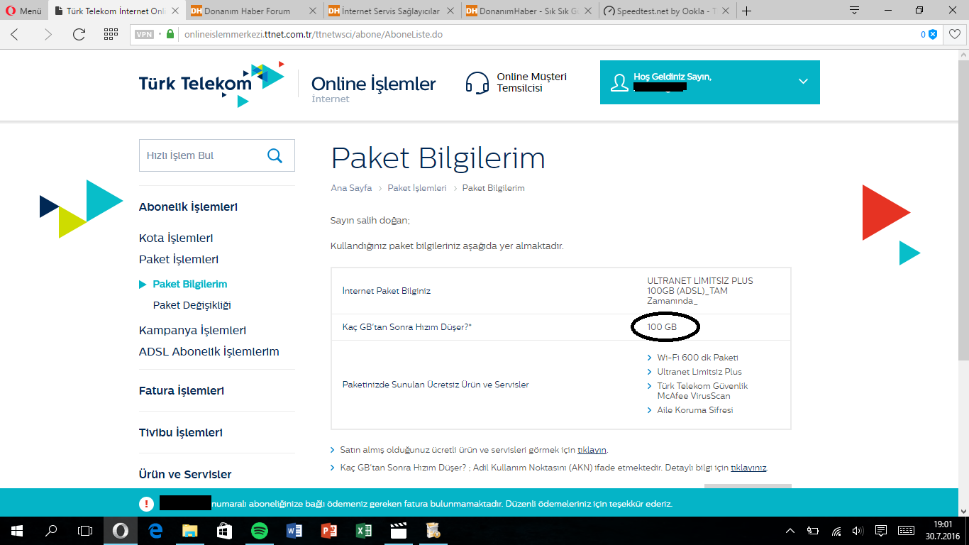Open PowerPoint from taskbar
The image size is (969, 545).
(x=329, y=530)
